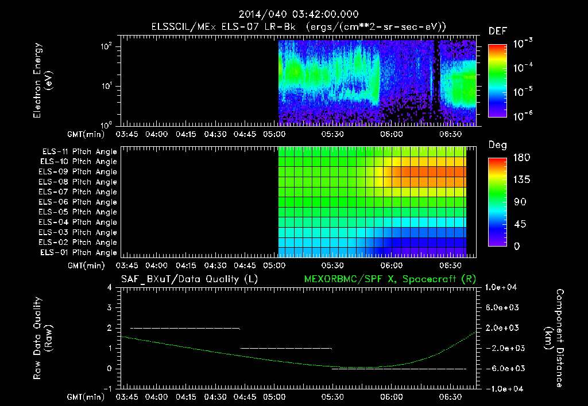588x406 pixels.
Task: Click the plot title date 2014/040 03:42:00.000
Action: (x=299, y=14)
